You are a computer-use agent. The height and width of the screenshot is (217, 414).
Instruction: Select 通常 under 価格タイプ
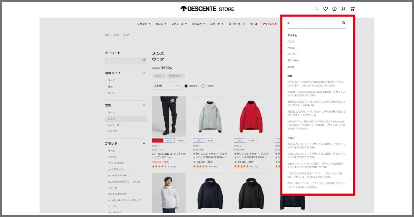click(110, 86)
